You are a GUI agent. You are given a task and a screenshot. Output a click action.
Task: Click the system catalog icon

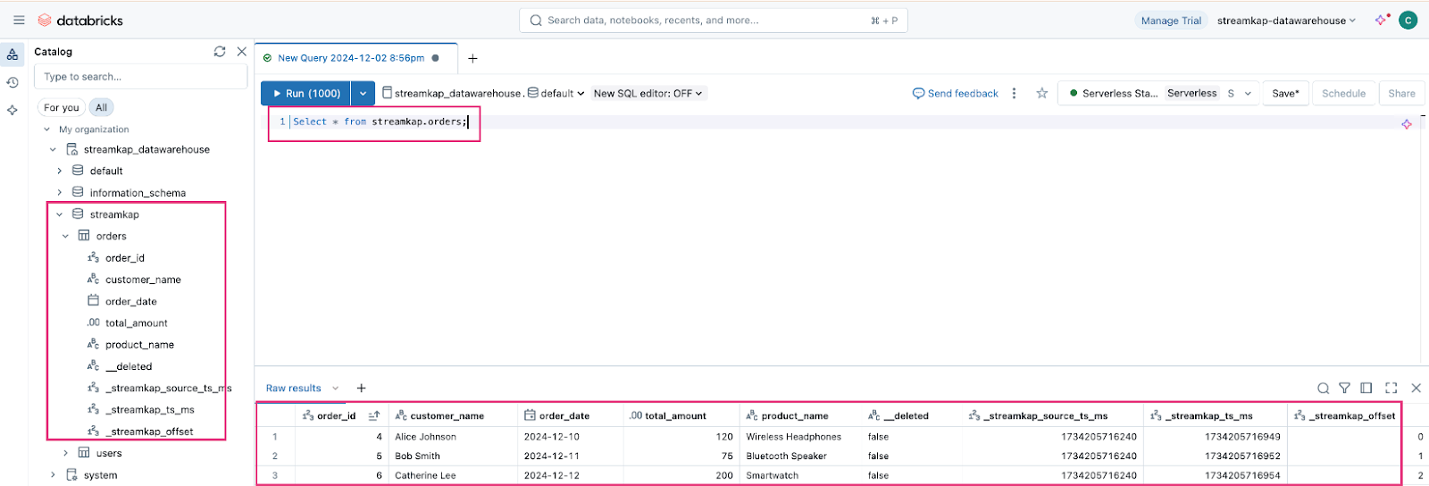coord(71,474)
